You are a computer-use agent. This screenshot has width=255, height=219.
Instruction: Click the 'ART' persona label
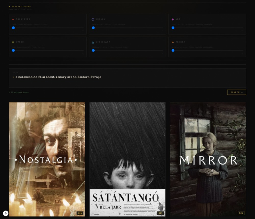pos(178,19)
